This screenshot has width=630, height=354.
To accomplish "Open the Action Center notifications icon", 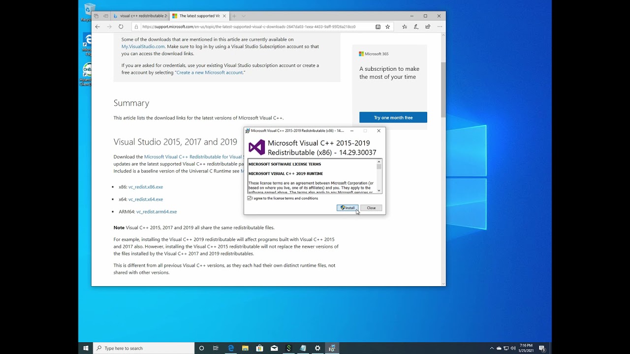I will pyautogui.click(x=542, y=348).
